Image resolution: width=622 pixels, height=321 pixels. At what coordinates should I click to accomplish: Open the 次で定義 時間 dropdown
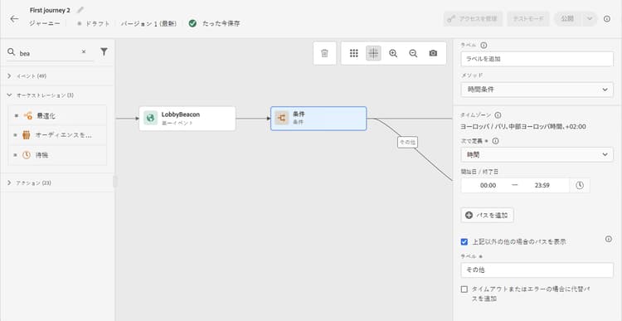tap(537, 154)
